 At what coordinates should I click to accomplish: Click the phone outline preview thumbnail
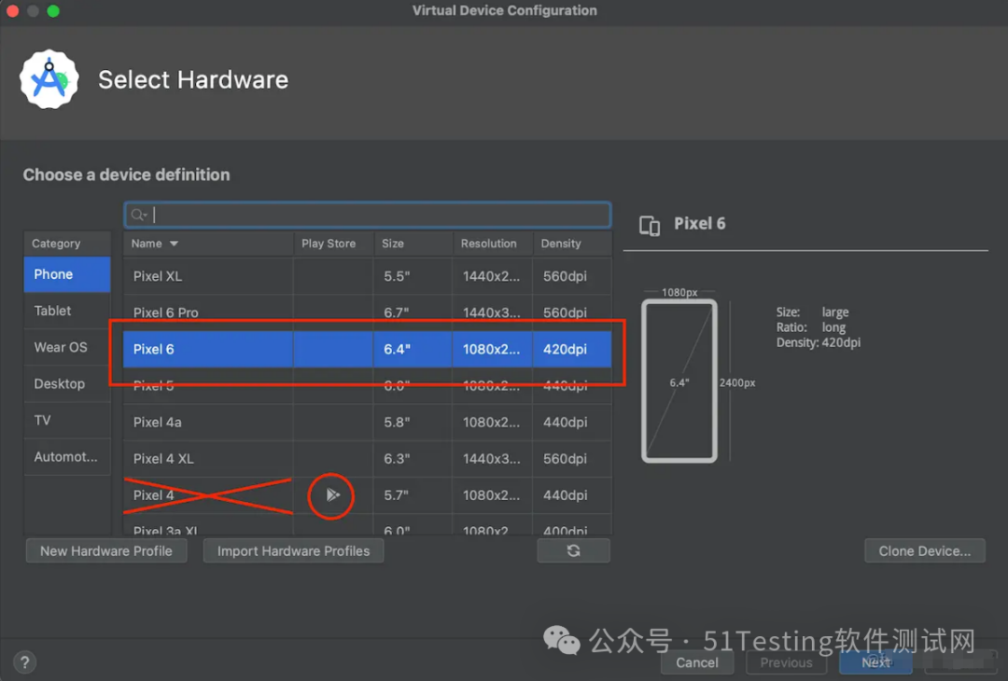pos(679,381)
